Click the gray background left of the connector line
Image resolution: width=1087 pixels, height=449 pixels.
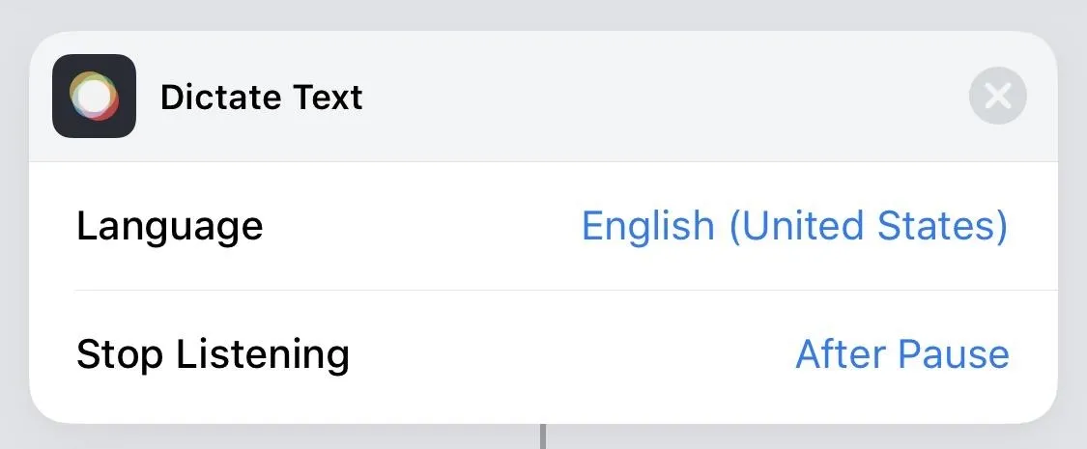277,438
